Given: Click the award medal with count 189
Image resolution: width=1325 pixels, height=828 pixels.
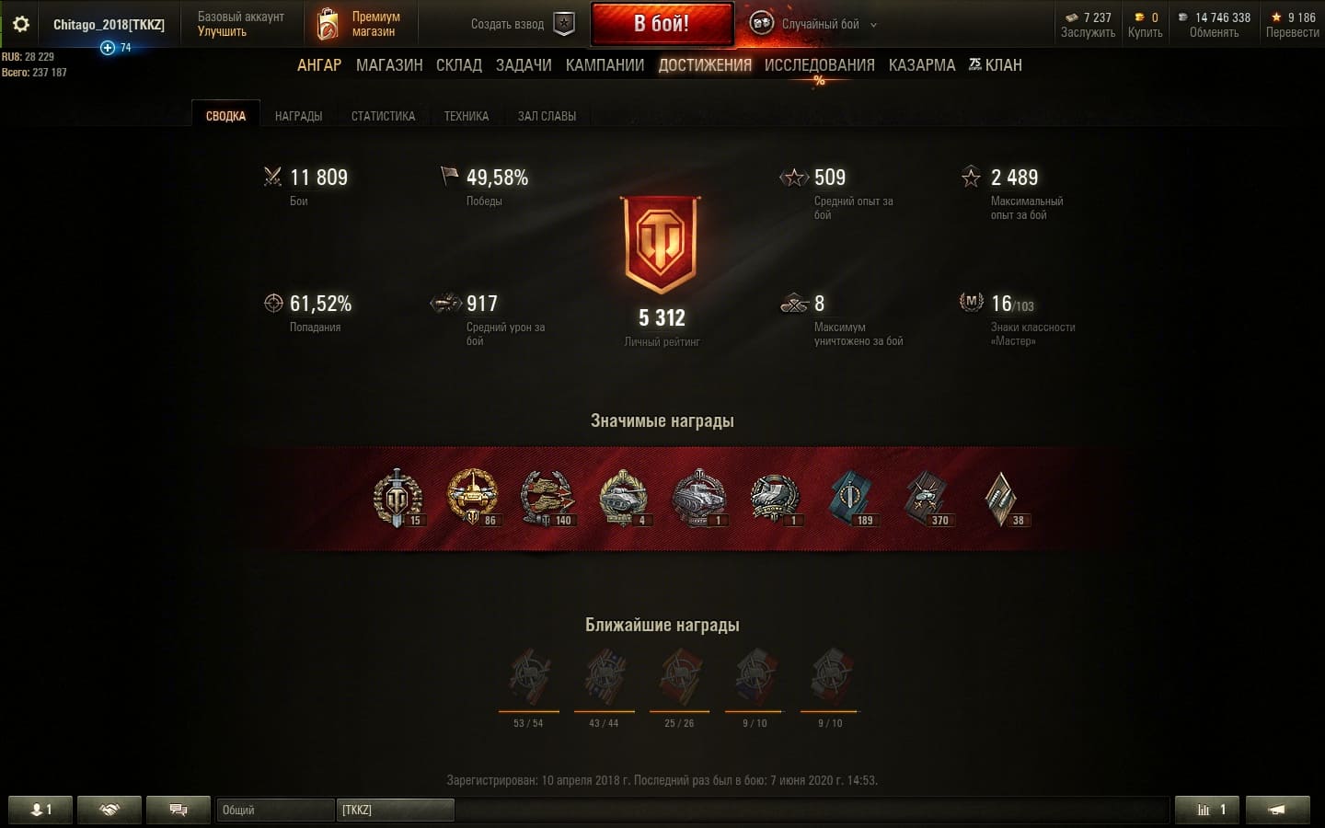Looking at the screenshot, I should point(852,499).
